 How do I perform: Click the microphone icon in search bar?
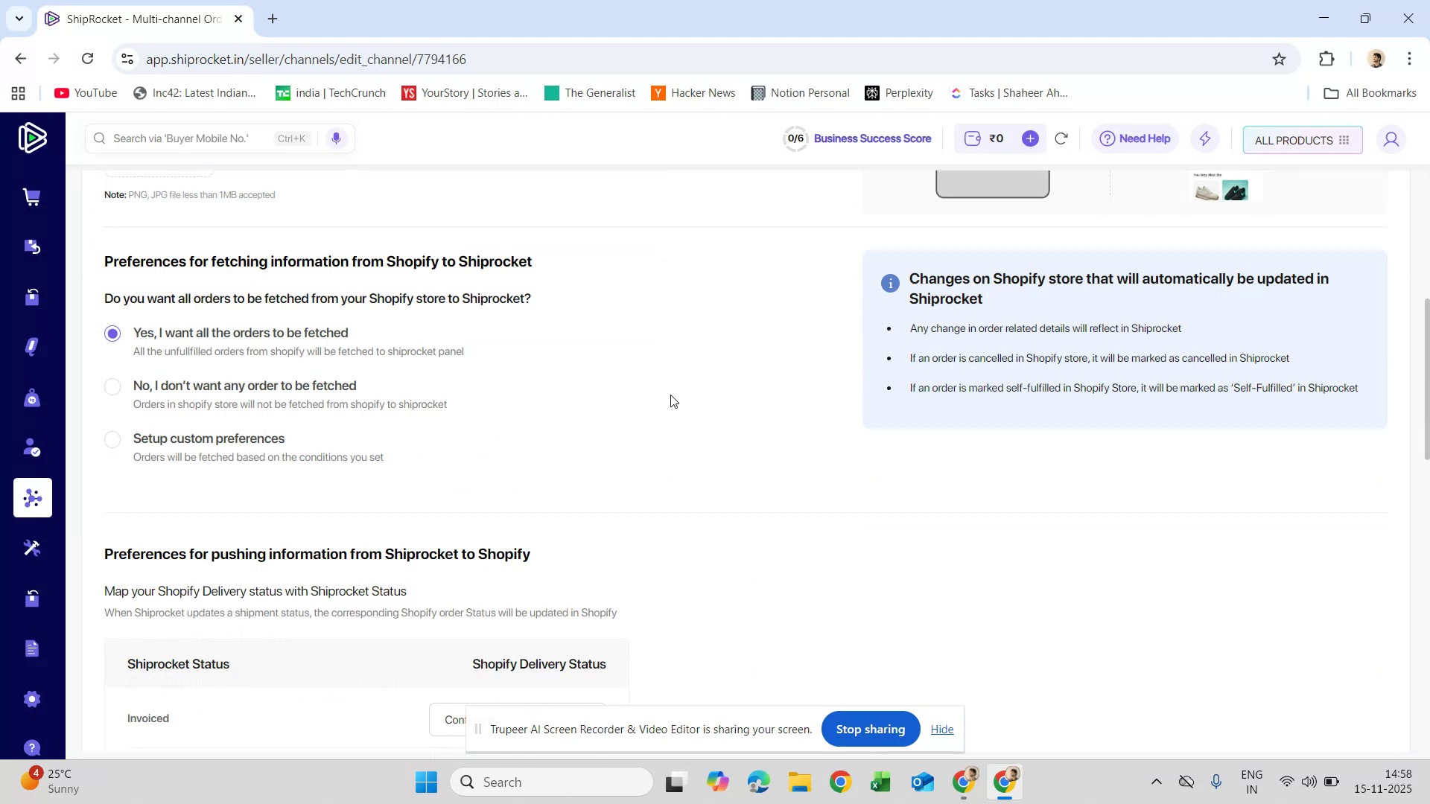click(336, 138)
